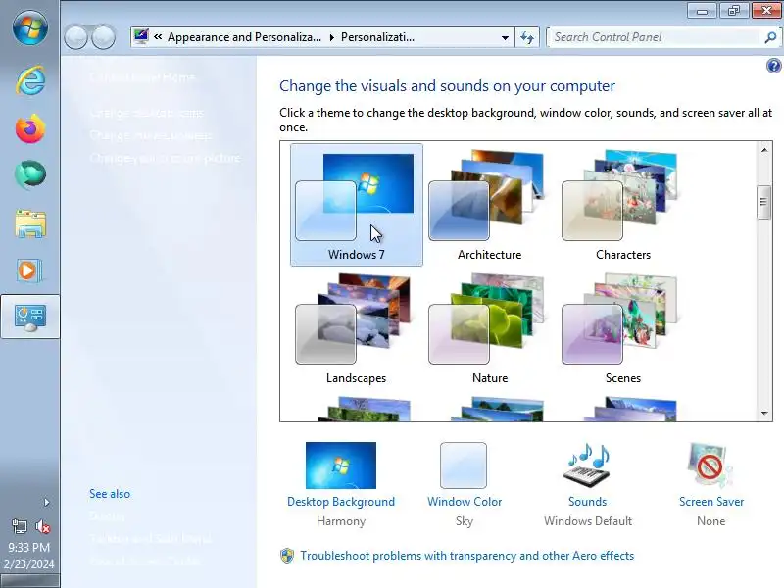Apply the Windows 7 theme
This screenshot has height=588, width=784.
356,205
